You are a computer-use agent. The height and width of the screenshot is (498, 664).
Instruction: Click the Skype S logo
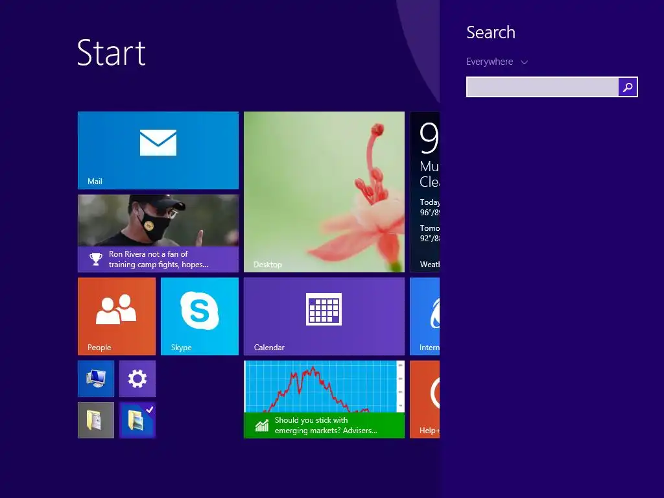(x=200, y=311)
